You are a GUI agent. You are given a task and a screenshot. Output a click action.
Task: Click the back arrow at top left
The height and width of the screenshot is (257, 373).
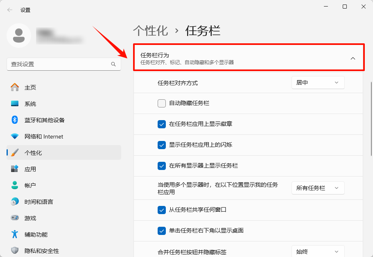(9, 9)
